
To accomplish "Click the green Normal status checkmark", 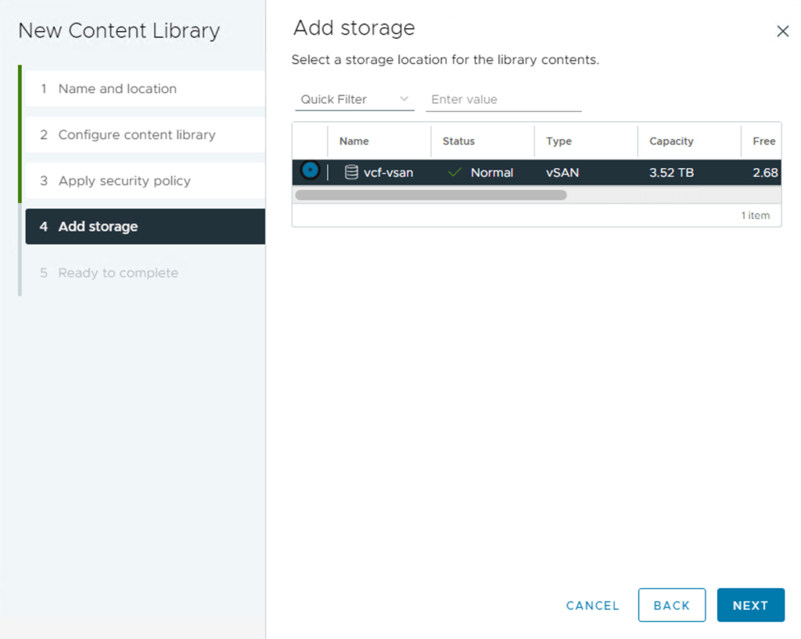I will [454, 173].
